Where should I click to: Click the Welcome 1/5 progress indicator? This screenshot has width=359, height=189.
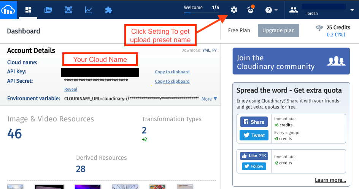tap(202, 9)
